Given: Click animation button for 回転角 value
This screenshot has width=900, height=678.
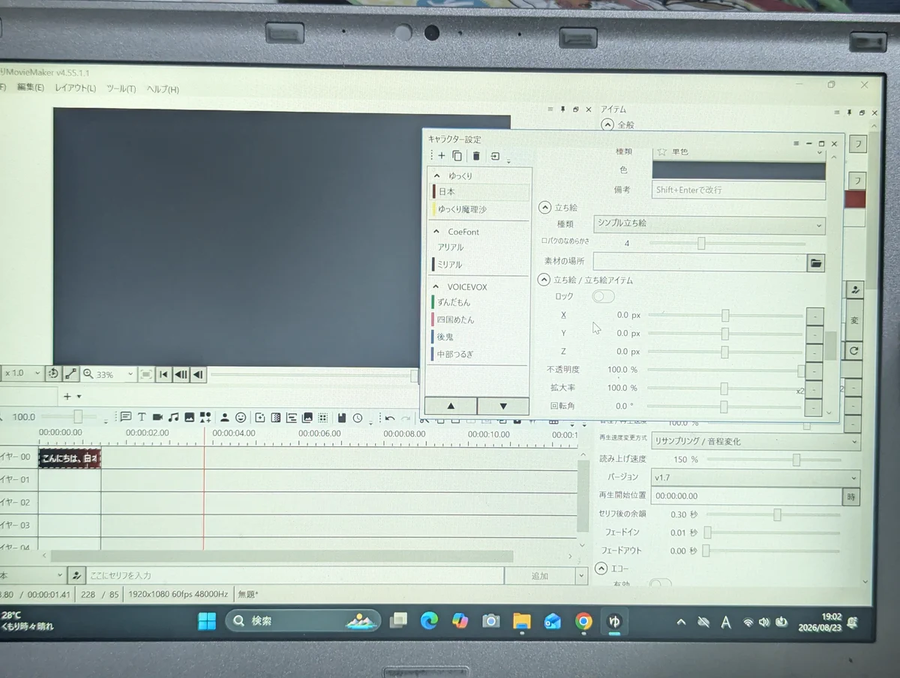Looking at the screenshot, I should pyautogui.click(x=814, y=407).
